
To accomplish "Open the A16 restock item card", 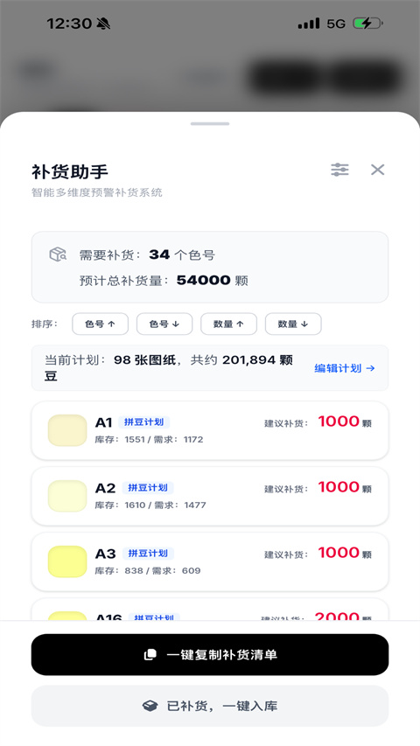I will (210, 610).
